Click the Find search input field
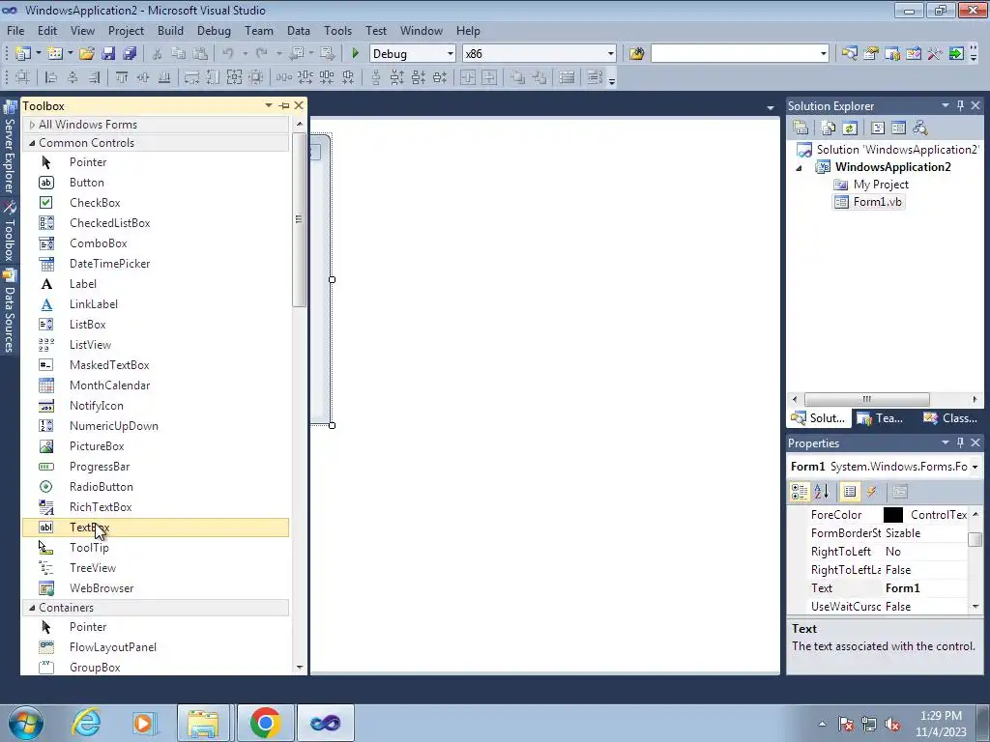The height and width of the screenshot is (742, 990). point(734,54)
